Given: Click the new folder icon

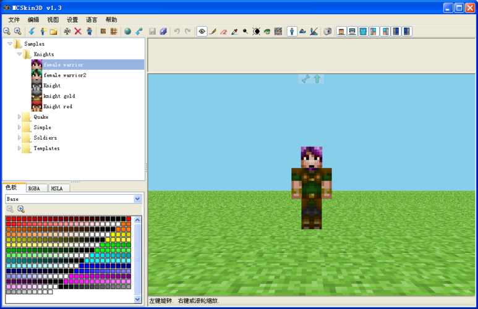Looking at the screenshot, I should pos(54,31).
